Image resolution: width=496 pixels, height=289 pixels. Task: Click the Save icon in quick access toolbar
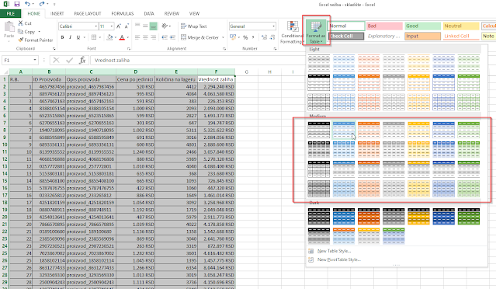17,4
